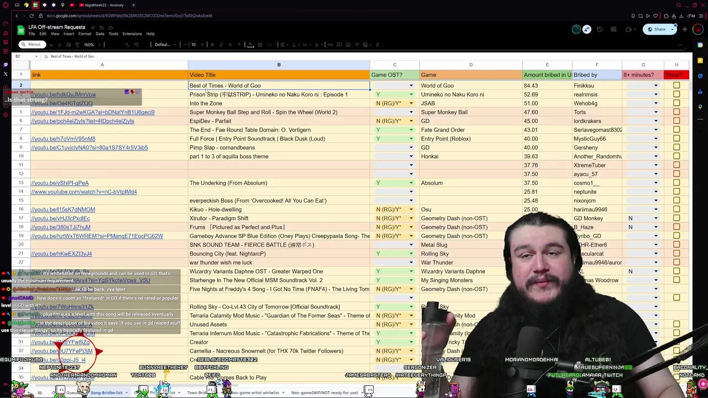Open the Extensions menu
Viewport: 708px width, 398px height.
point(132,34)
